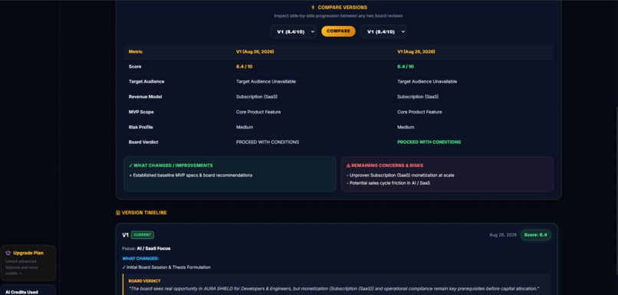
Task: Click the Version Timeline section icon
Action: point(118,213)
